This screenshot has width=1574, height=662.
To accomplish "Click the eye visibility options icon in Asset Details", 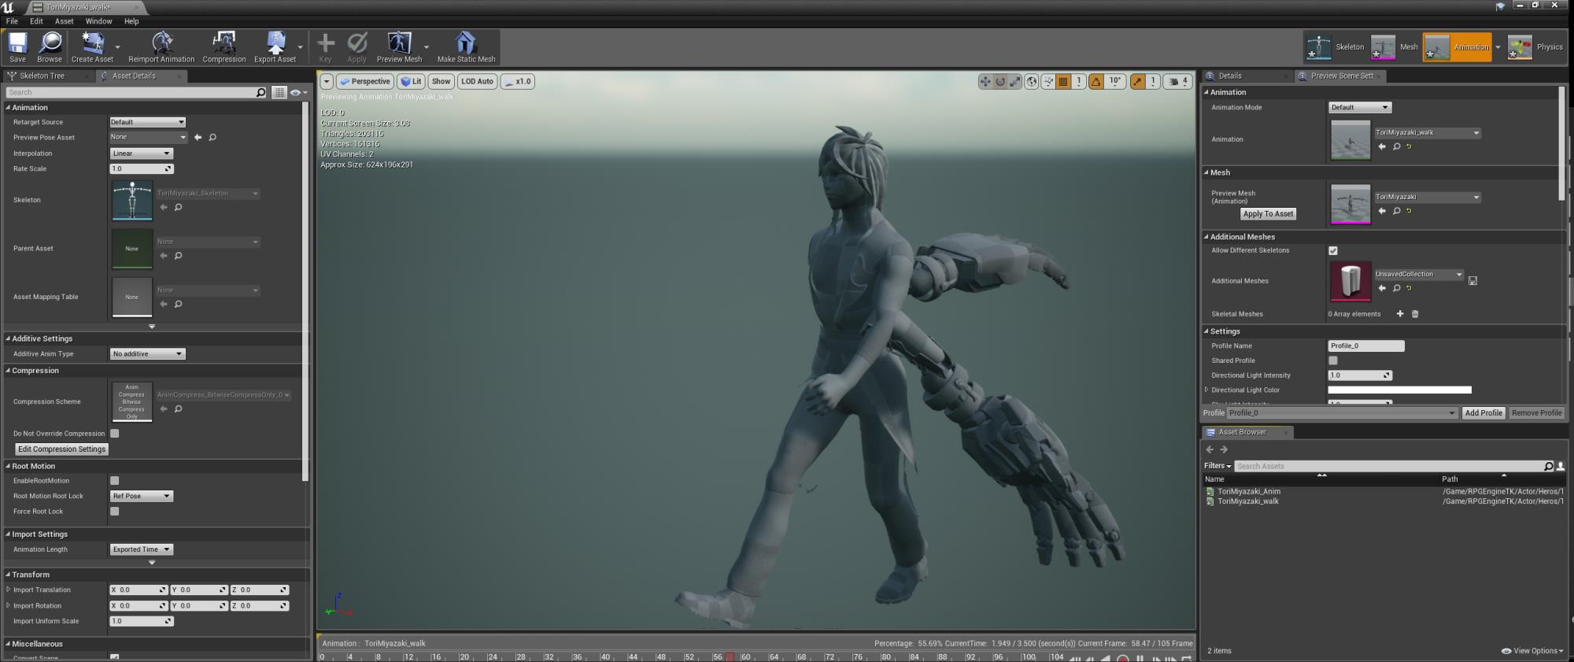I will click(297, 93).
